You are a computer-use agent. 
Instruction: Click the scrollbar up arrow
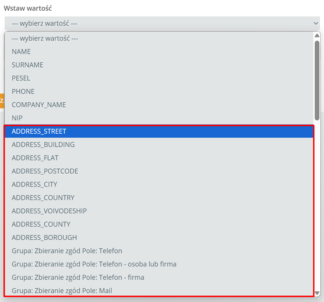click(x=317, y=36)
